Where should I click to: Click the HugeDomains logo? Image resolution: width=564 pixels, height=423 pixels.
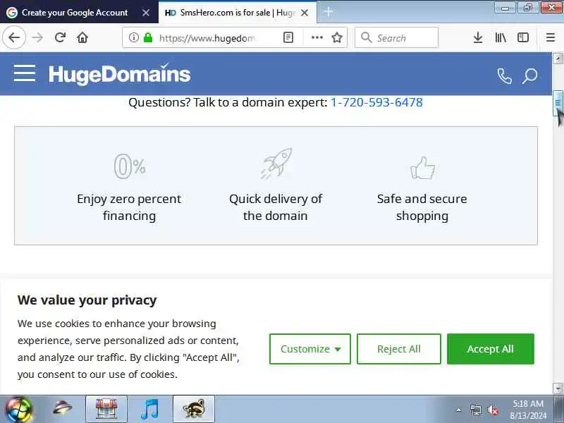(x=119, y=74)
